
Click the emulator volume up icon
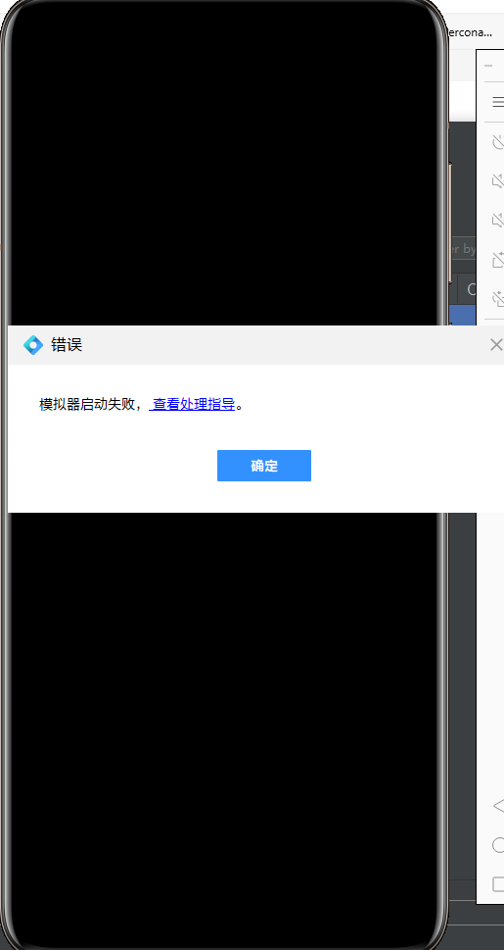pyautogui.click(x=498, y=180)
